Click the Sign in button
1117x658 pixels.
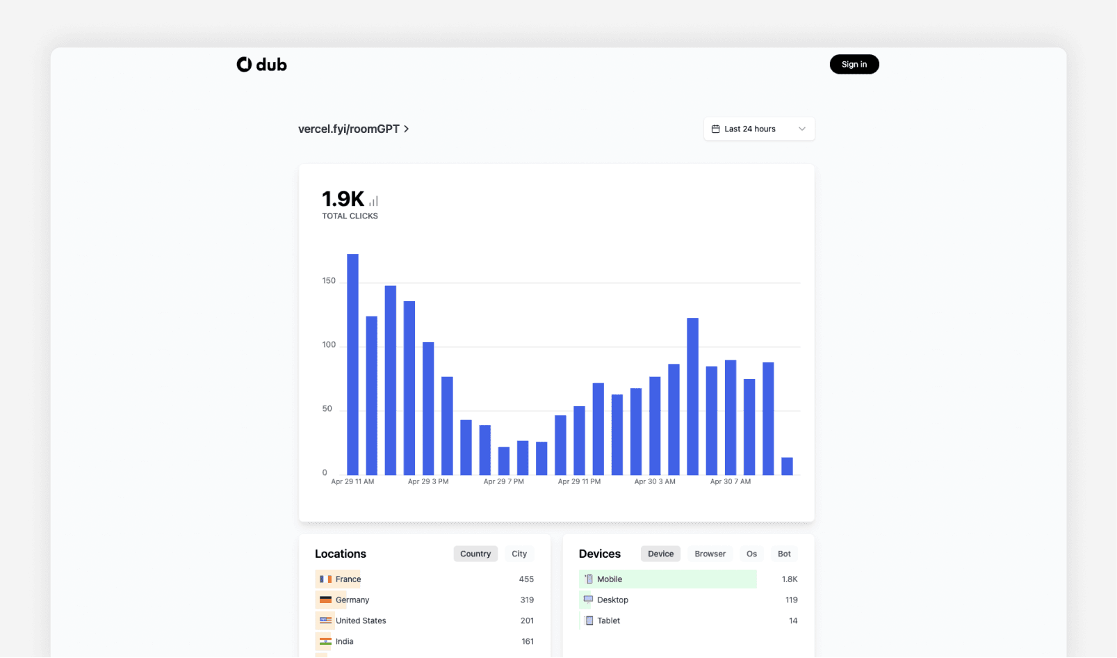(x=854, y=64)
